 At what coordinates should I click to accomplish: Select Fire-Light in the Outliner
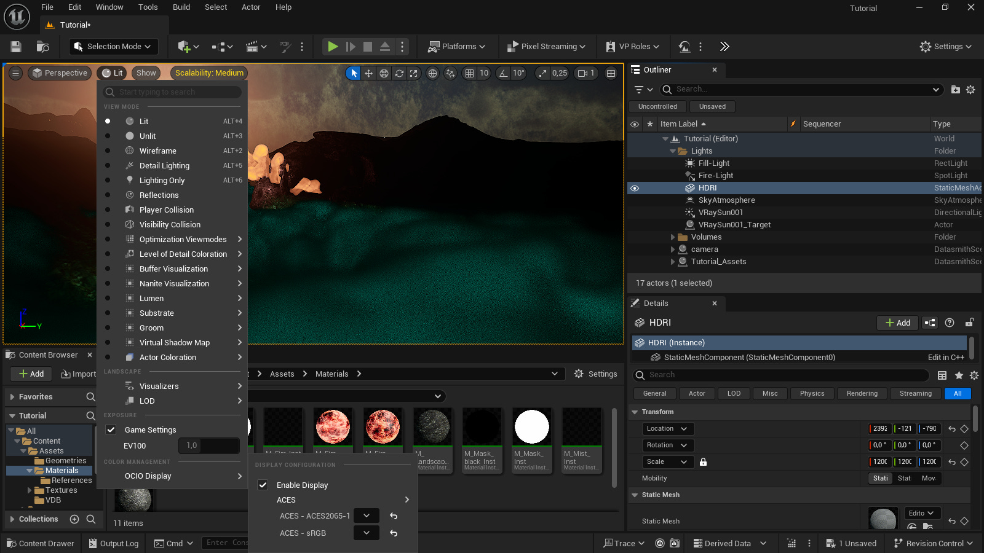click(716, 176)
